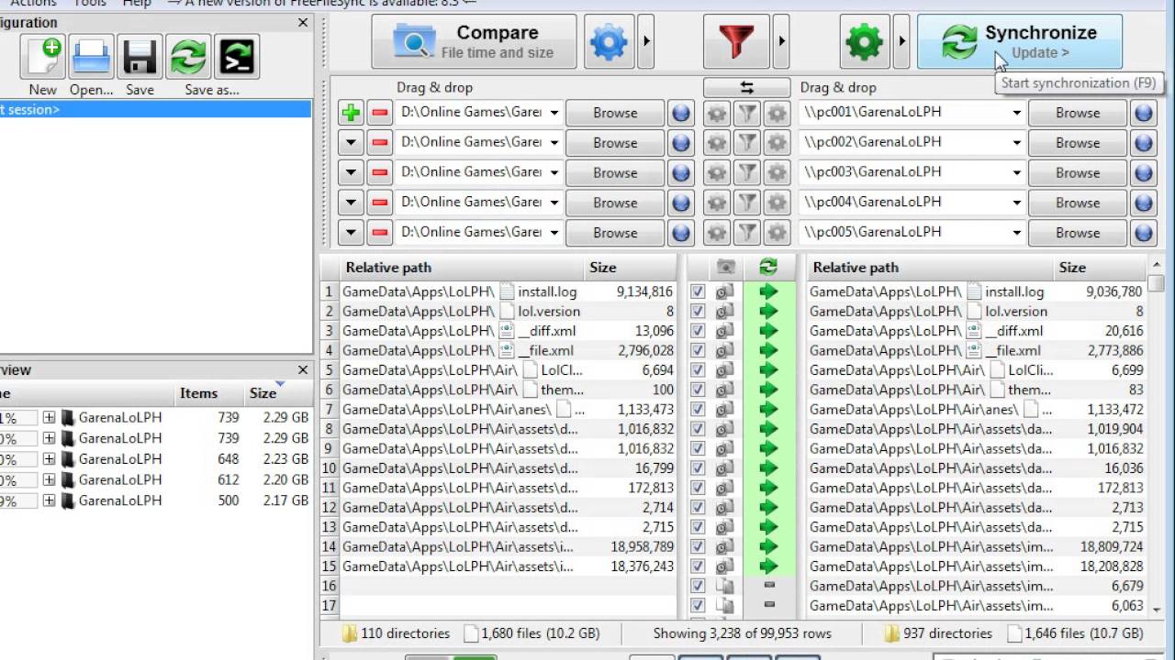Screen dimensions: 1175x660
Task: Click the Compare button
Action: tap(474, 42)
